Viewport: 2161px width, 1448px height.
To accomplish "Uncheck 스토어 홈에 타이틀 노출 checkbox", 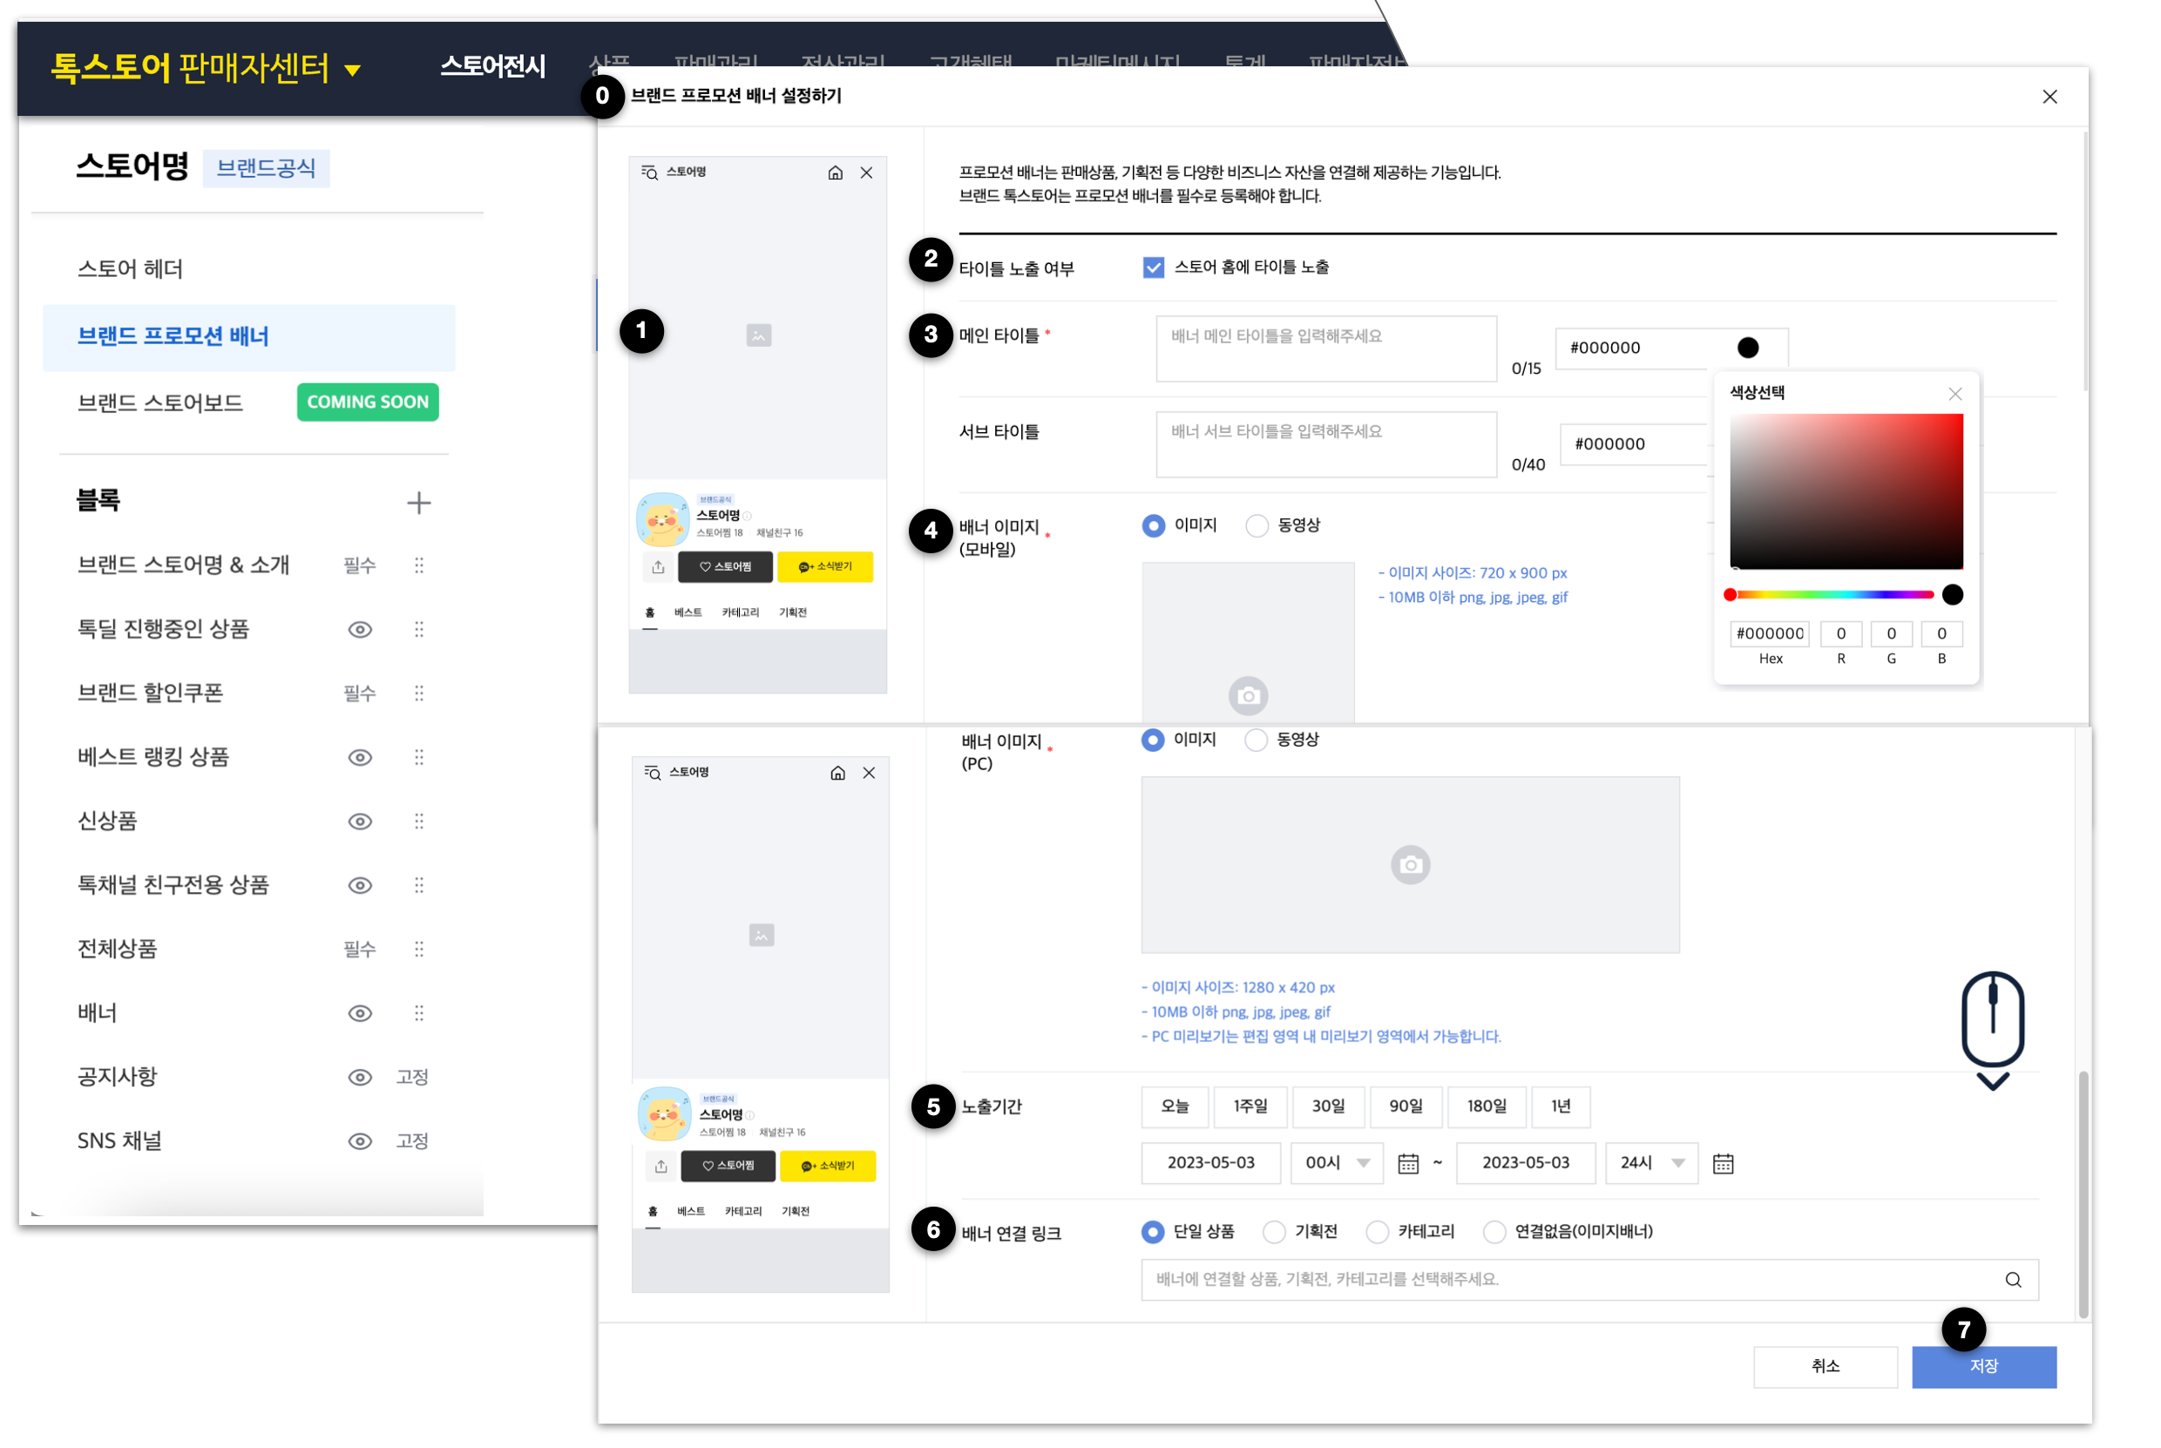I will [x=1153, y=267].
